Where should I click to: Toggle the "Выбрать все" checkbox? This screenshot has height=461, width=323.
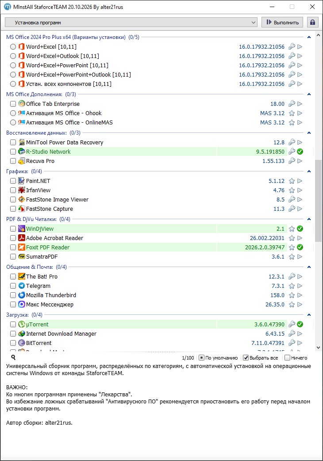pyautogui.click(x=246, y=358)
